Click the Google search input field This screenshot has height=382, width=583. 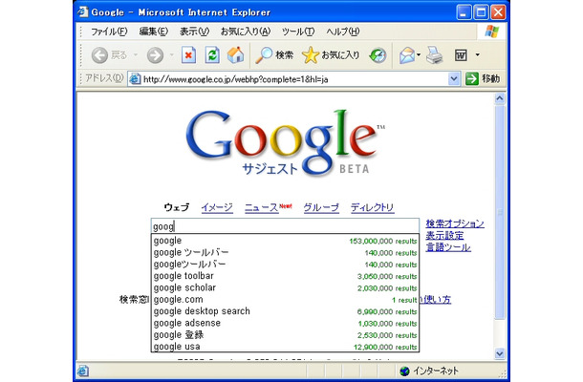[285, 226]
